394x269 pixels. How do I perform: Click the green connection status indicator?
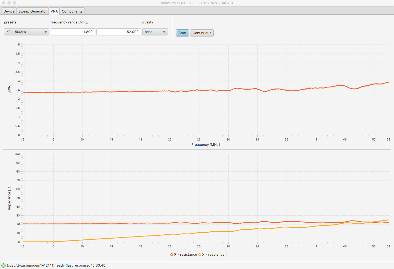point(3,265)
